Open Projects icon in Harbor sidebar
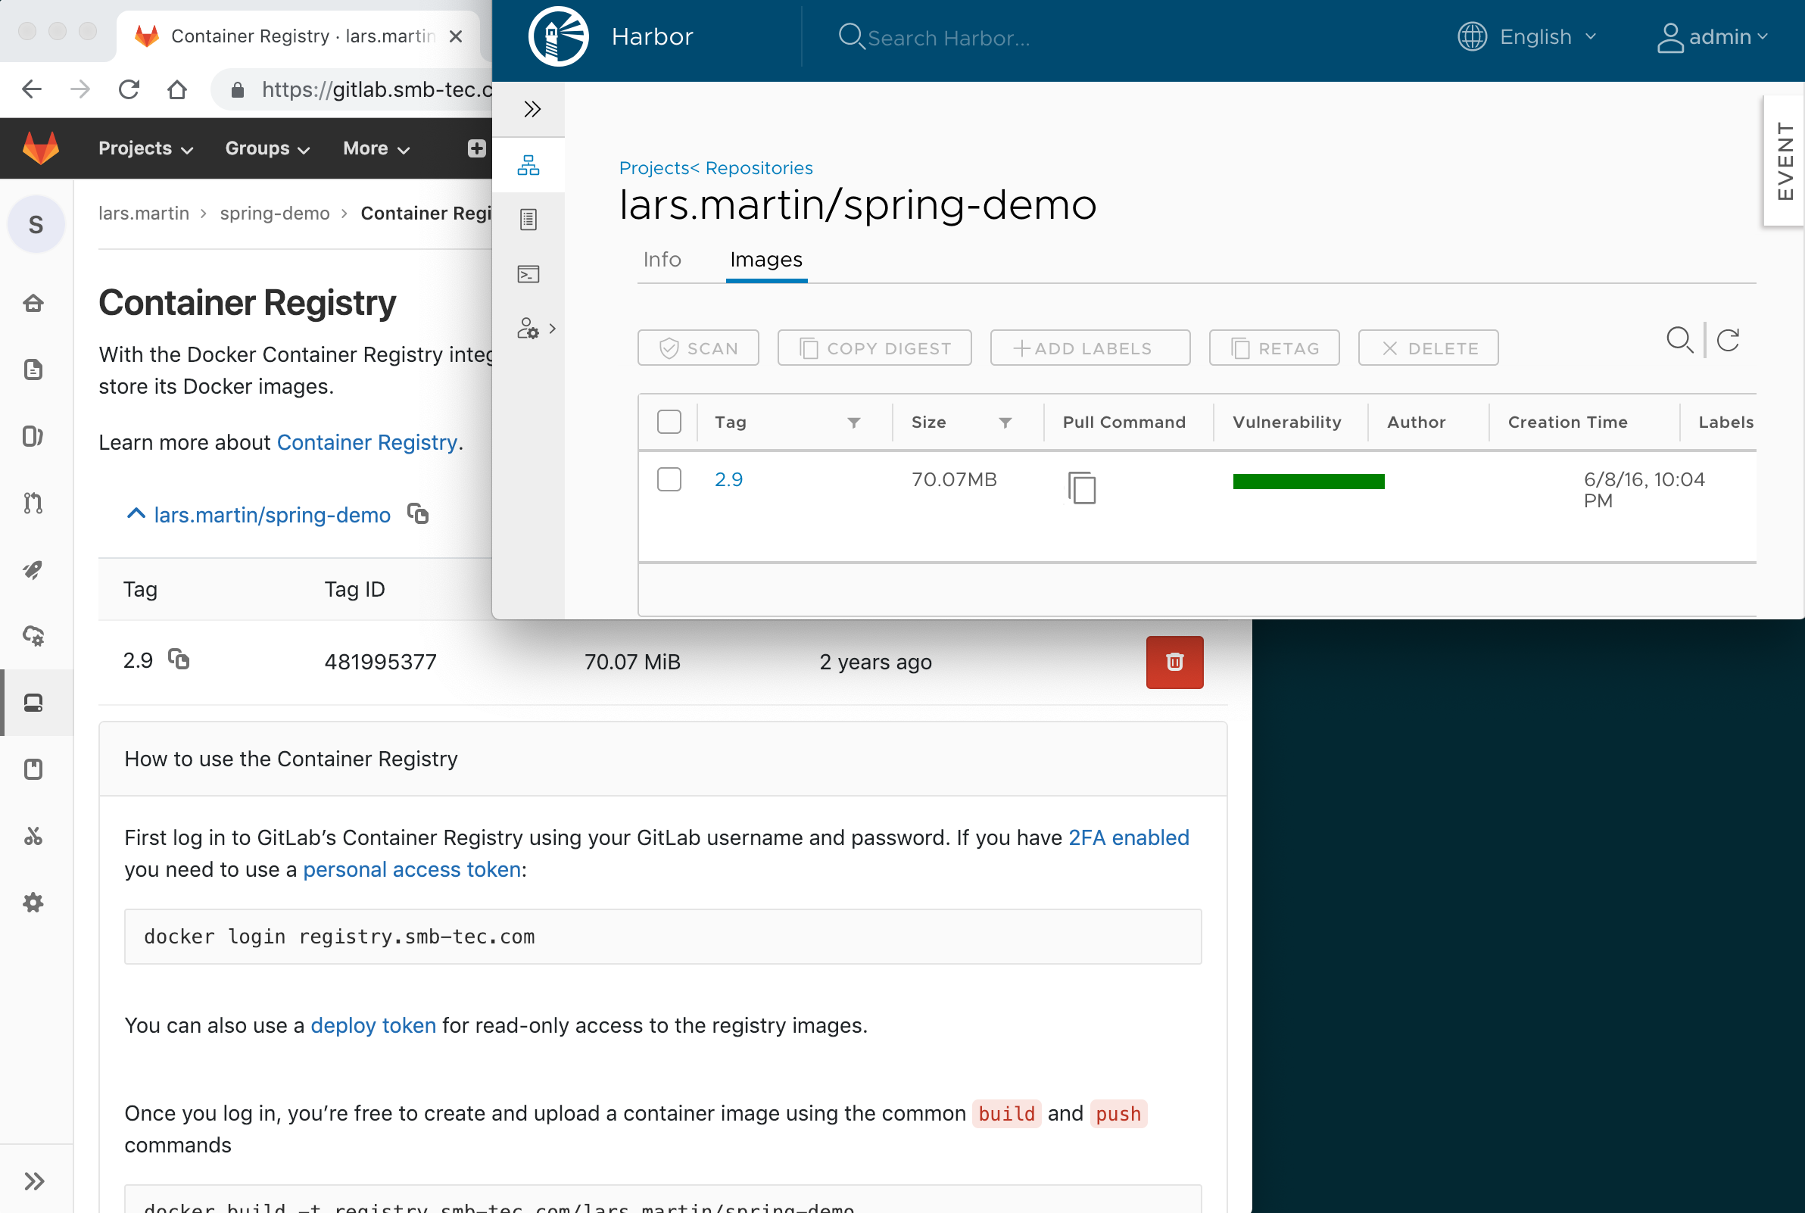 [528, 165]
